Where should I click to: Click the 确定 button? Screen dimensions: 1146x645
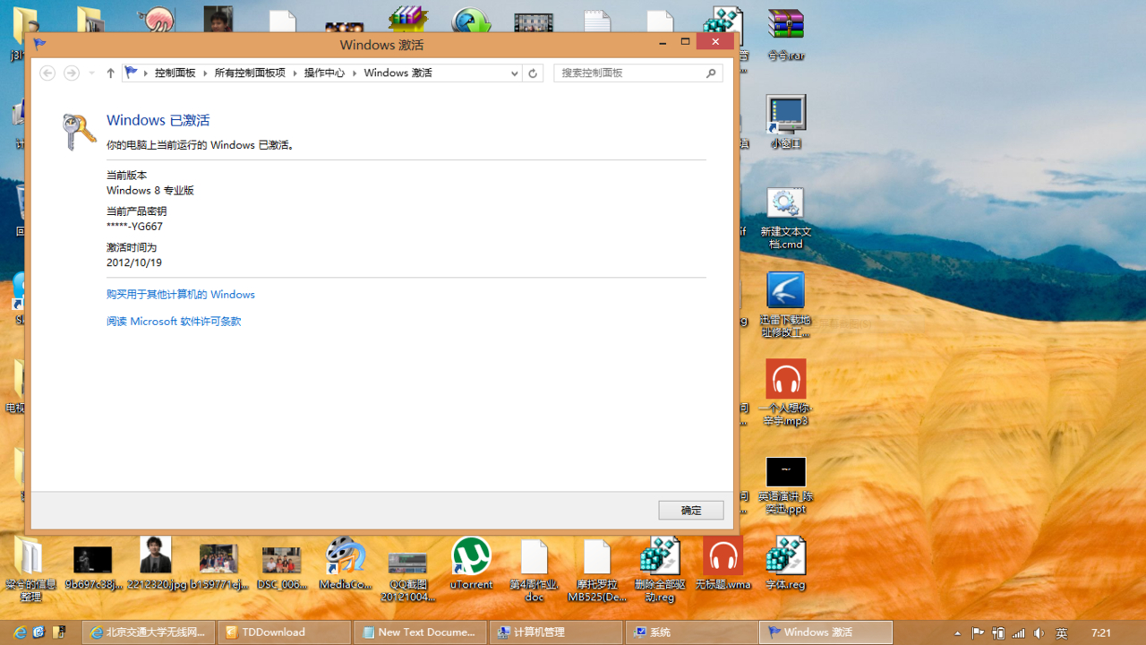click(x=691, y=510)
